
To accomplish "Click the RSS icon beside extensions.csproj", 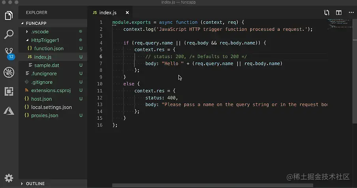I will tap(27, 90).
